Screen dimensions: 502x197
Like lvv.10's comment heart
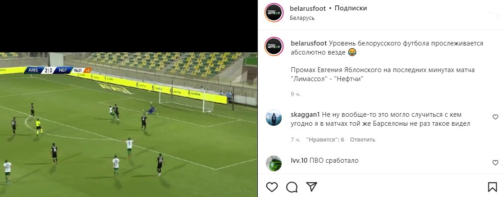(x=495, y=163)
